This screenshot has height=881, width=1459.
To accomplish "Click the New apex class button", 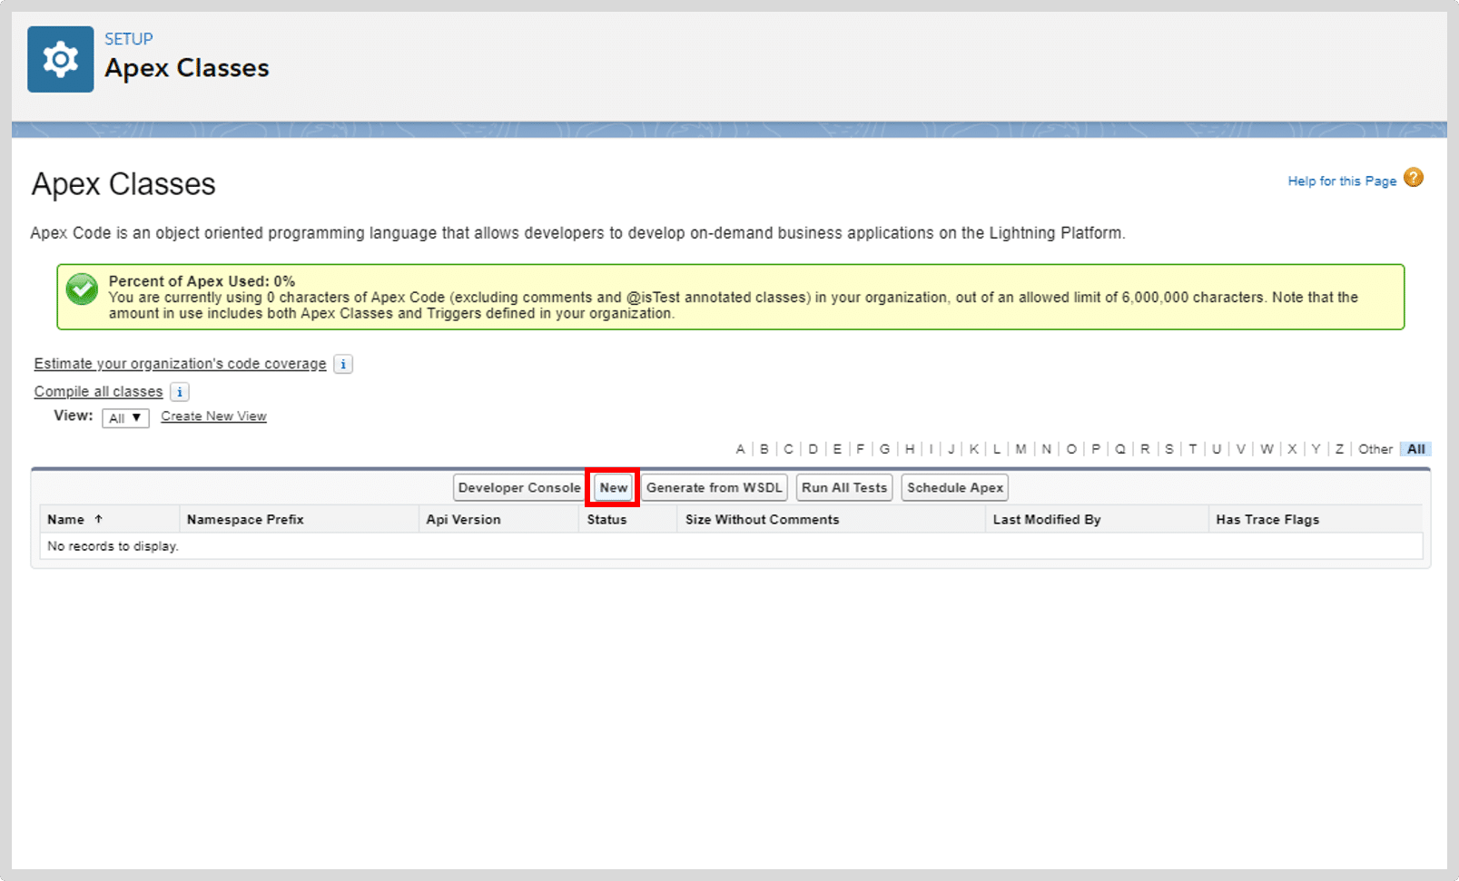I will [x=614, y=487].
